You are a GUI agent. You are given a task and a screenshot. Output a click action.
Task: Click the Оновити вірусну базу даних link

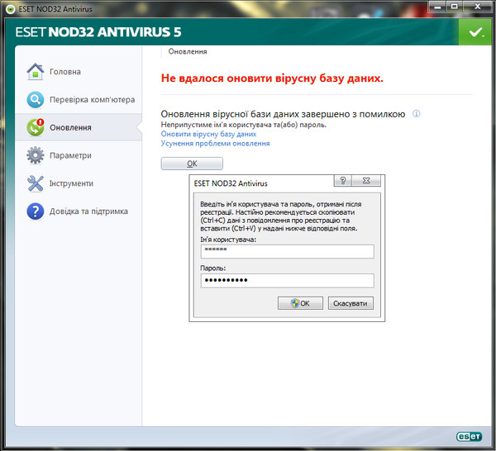pos(208,134)
